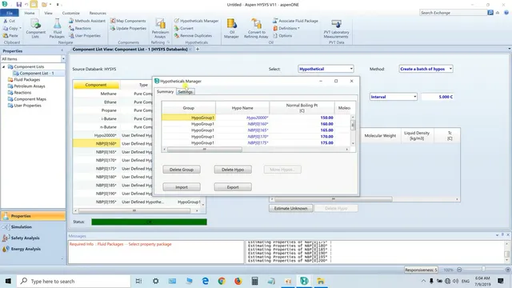This screenshot has height=288, width=512.
Task: Open Firefox from the taskbar
Action: (x=238, y=281)
